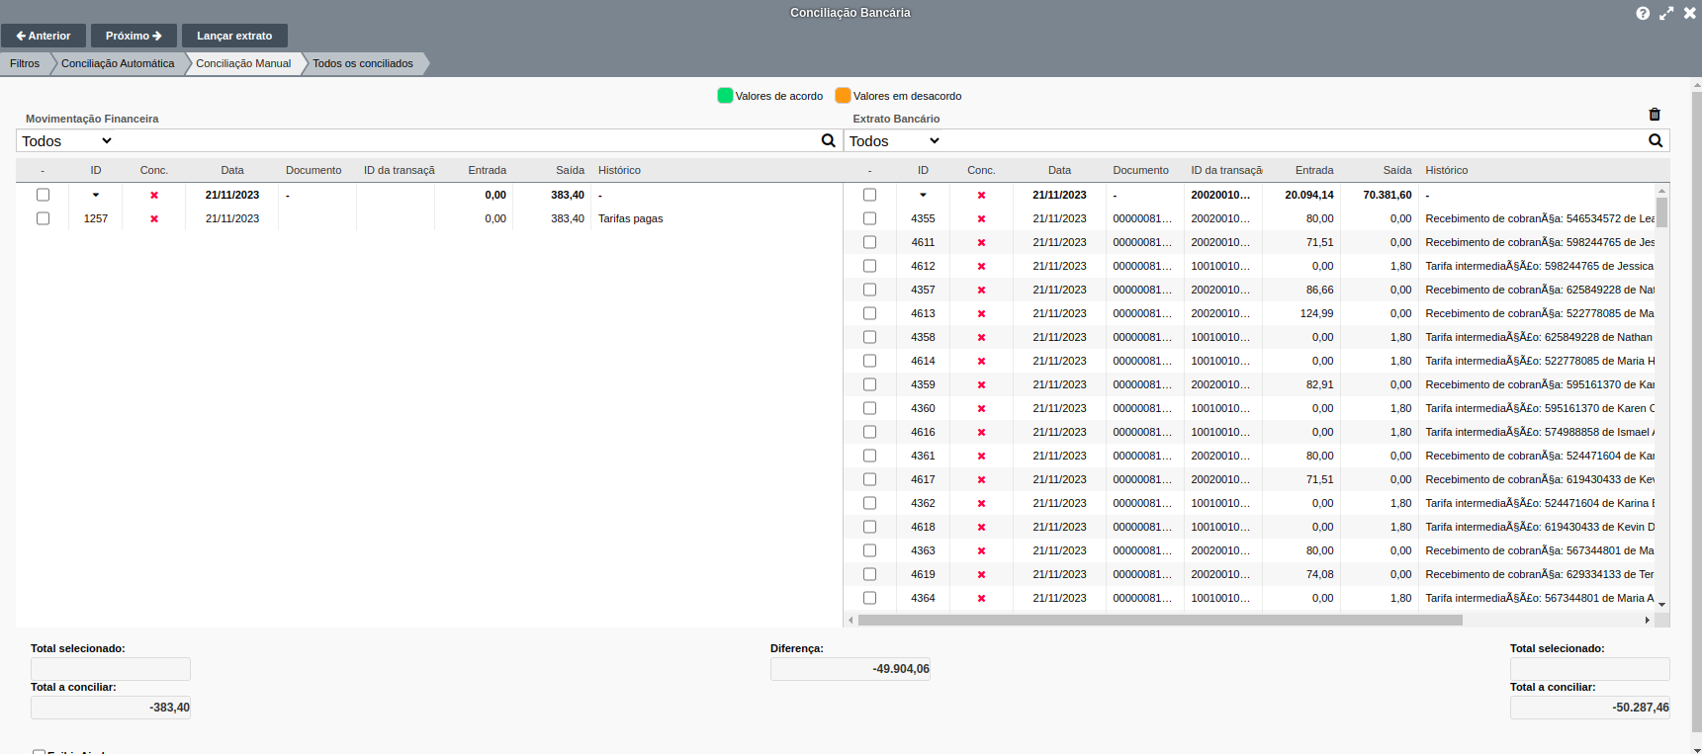Open Conciliação Automática tab
Viewport: 1702px width, 754px height.
tap(118, 63)
